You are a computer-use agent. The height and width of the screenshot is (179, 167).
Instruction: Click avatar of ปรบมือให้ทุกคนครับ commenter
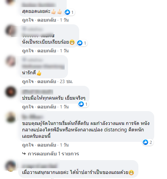[x=11, y=92]
